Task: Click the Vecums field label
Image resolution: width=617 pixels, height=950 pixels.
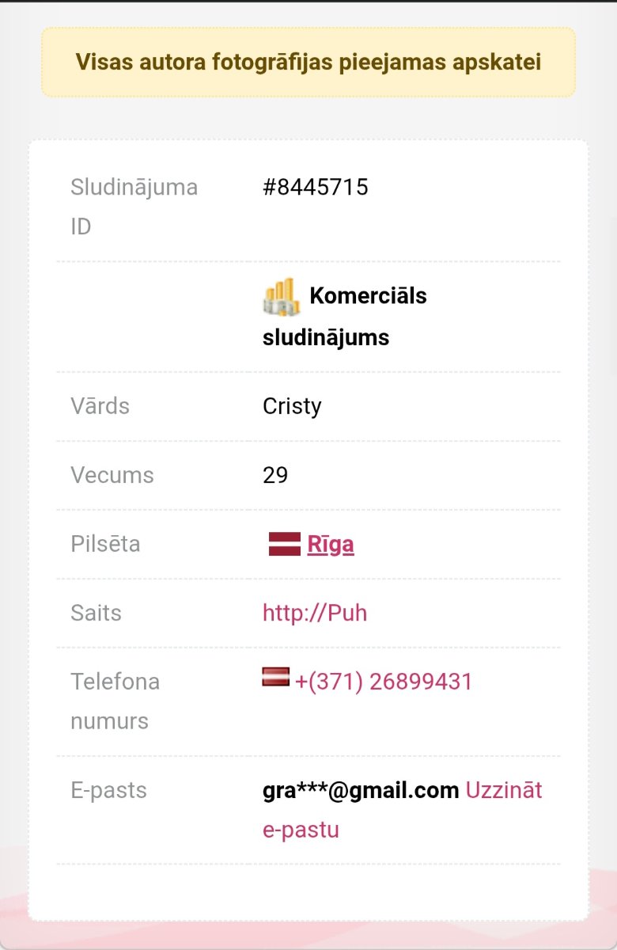Action: pos(112,475)
